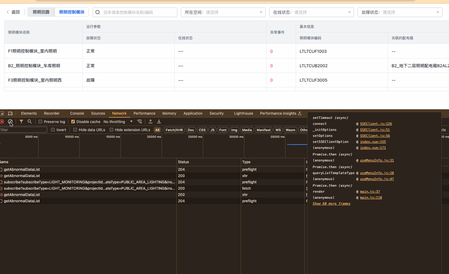Filter requests by Media
Viewport: 449px width, 274px height.
point(247,130)
